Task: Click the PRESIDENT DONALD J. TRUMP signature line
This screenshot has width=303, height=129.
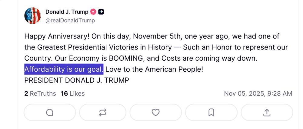Action: (x=77, y=80)
